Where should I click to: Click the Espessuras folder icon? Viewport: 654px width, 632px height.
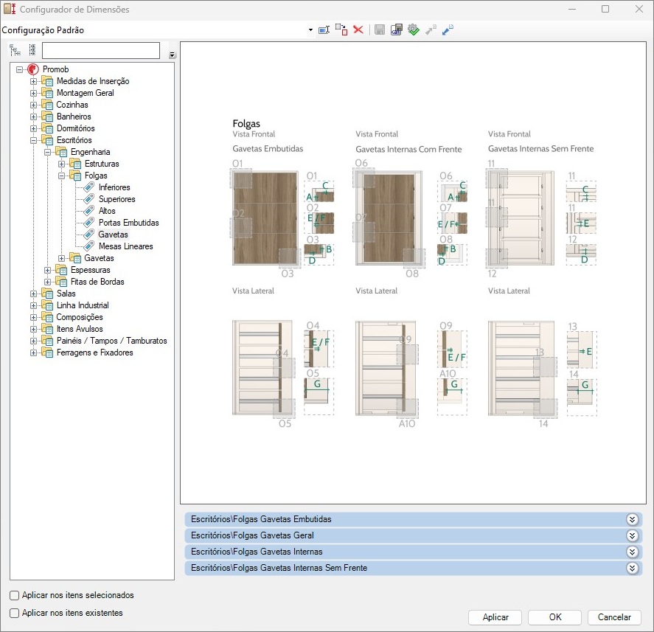click(61, 270)
